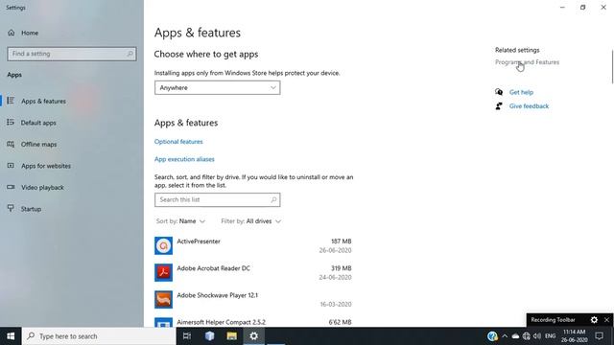Open the blue cube app in taskbar

[x=209, y=336]
